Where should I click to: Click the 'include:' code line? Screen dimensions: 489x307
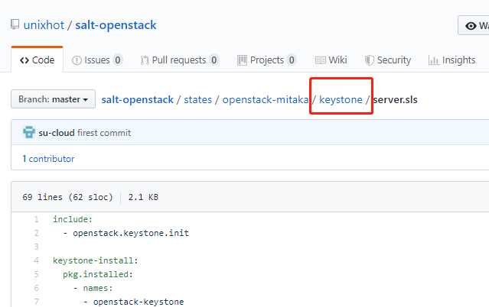click(73, 219)
